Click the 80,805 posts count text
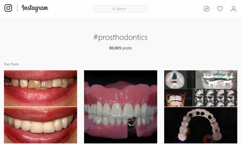 [120, 48]
